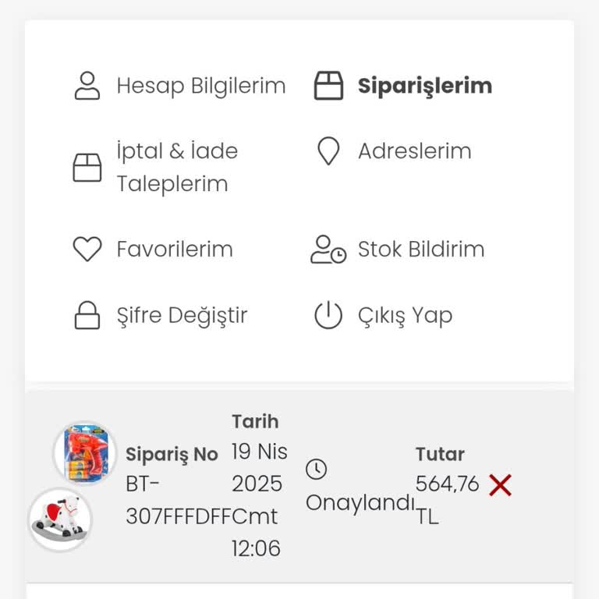Click the Siparişlerim box icon
The image size is (599, 599).
click(328, 86)
